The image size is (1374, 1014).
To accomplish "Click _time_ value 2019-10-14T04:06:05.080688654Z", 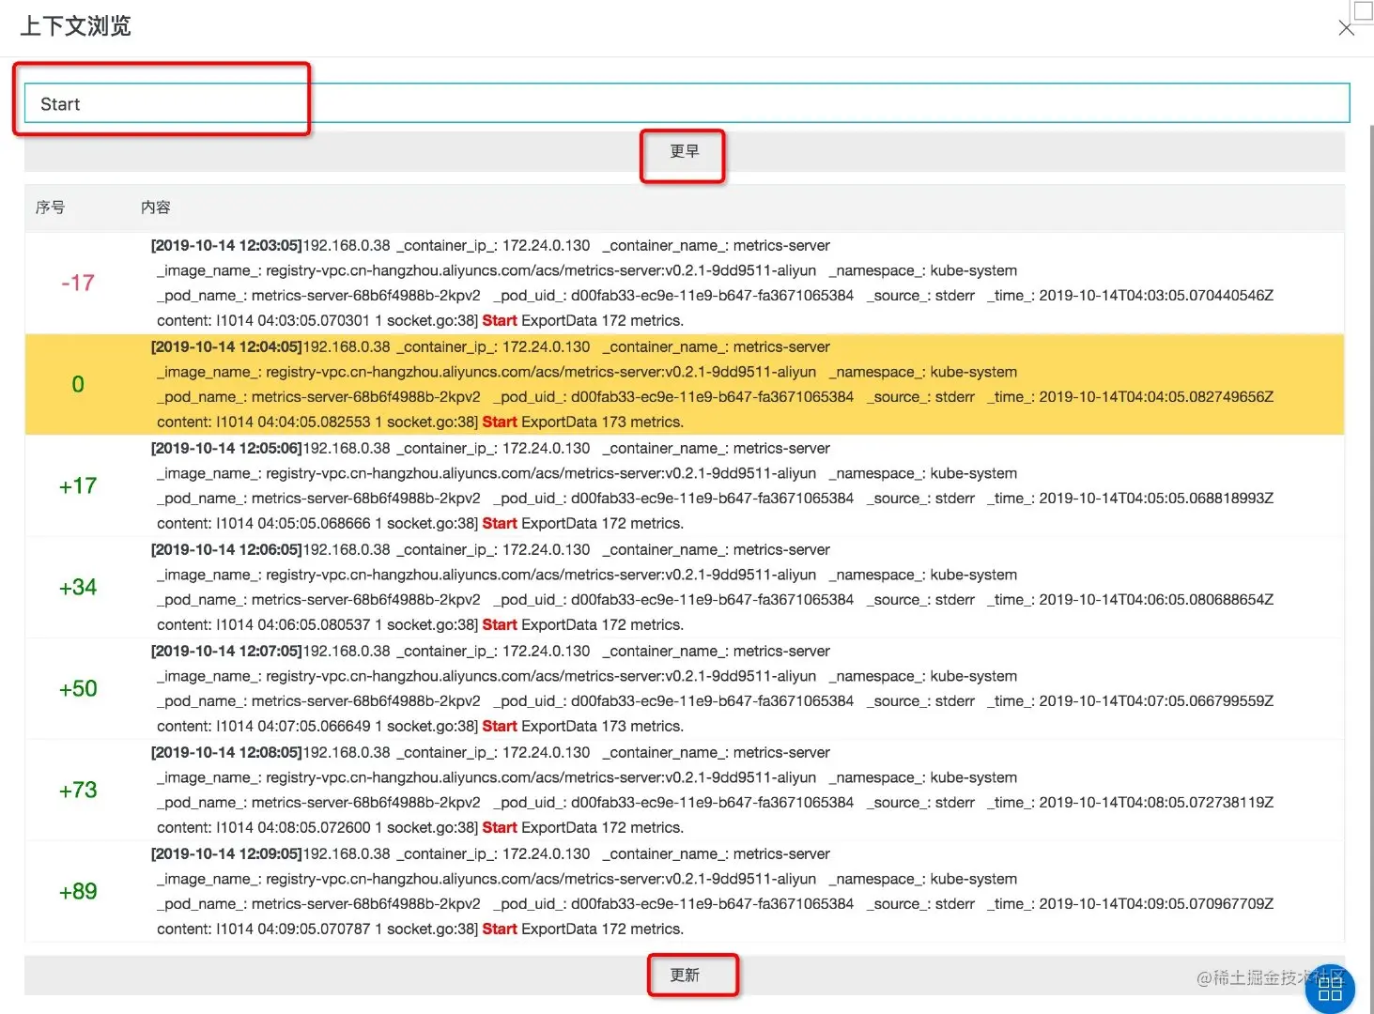I will pyautogui.click(x=1156, y=599).
